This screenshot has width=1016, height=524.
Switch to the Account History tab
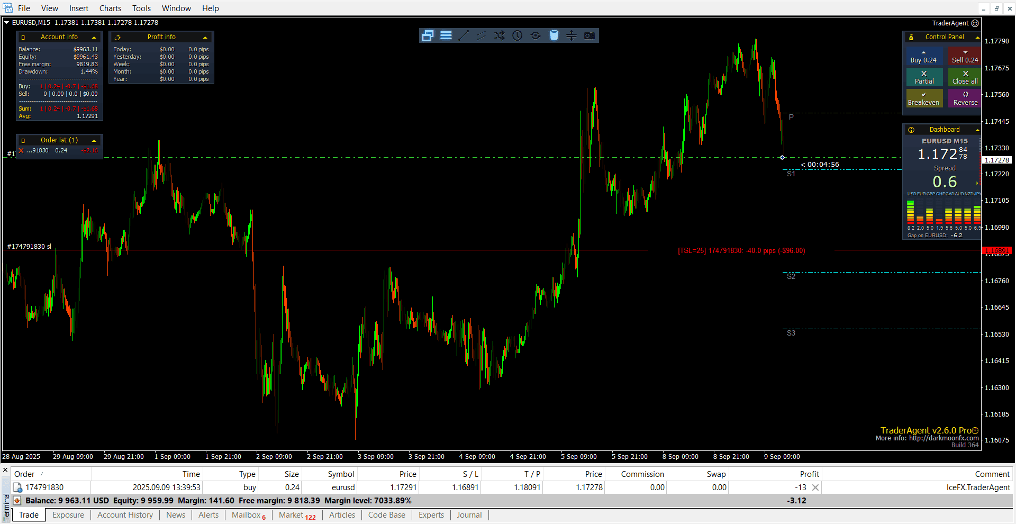click(125, 515)
